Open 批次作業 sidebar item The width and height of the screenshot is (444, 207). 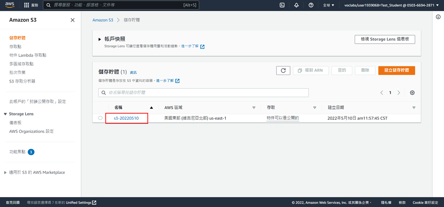(17, 72)
